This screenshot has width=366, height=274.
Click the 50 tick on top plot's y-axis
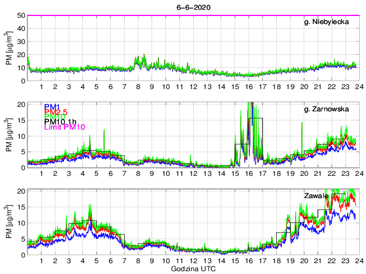[x=21, y=15]
